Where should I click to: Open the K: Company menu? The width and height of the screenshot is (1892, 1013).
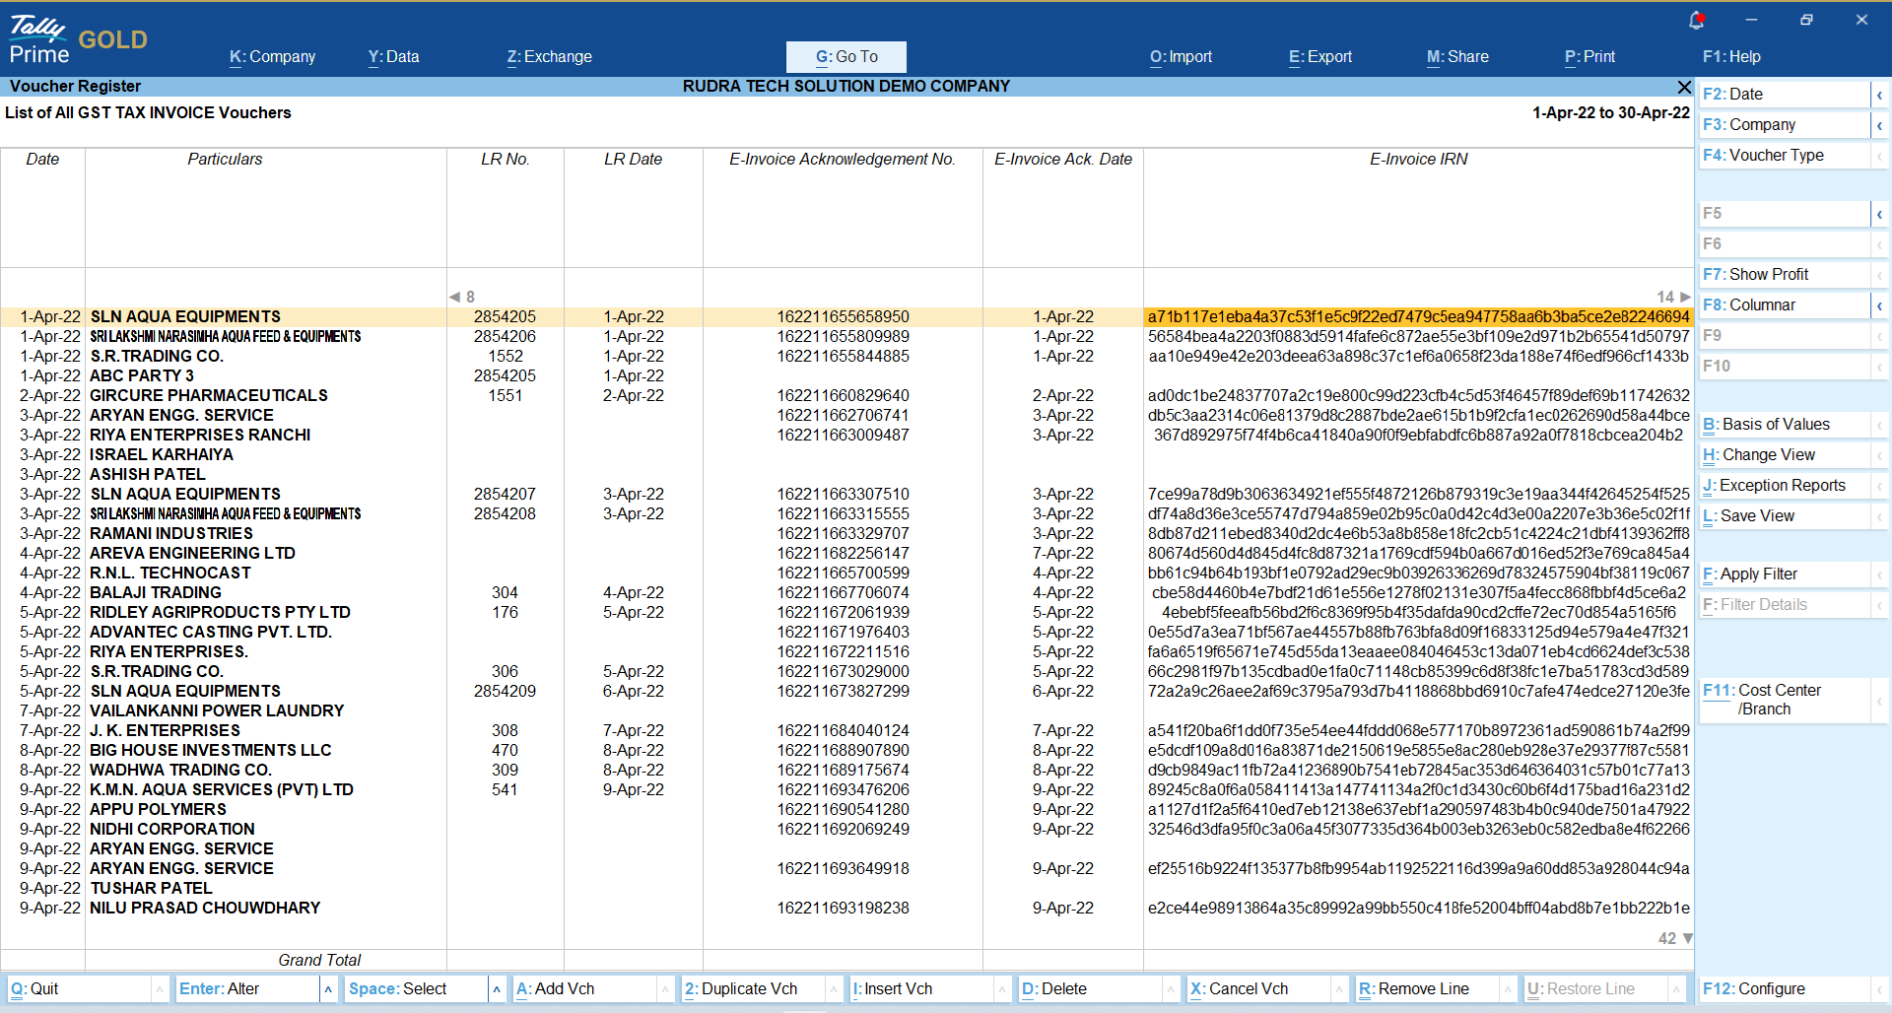(272, 57)
